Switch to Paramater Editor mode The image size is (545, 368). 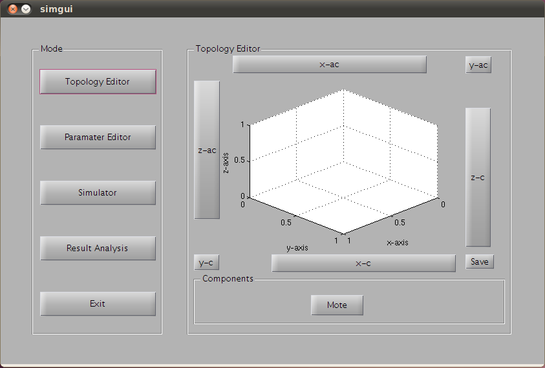98,138
